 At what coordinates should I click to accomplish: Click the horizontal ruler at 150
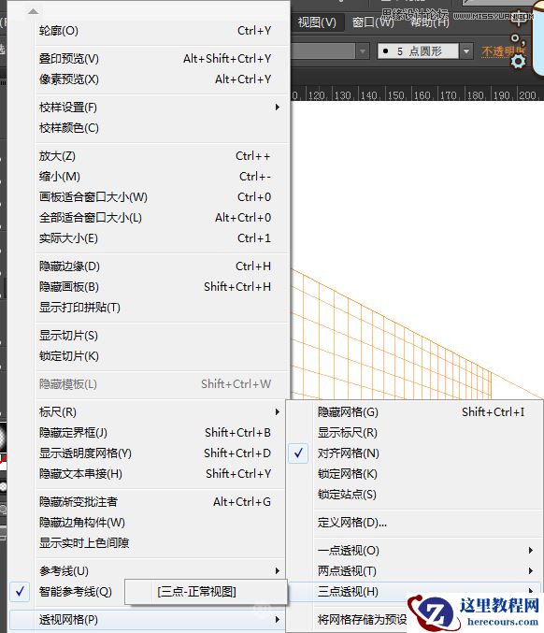point(395,95)
